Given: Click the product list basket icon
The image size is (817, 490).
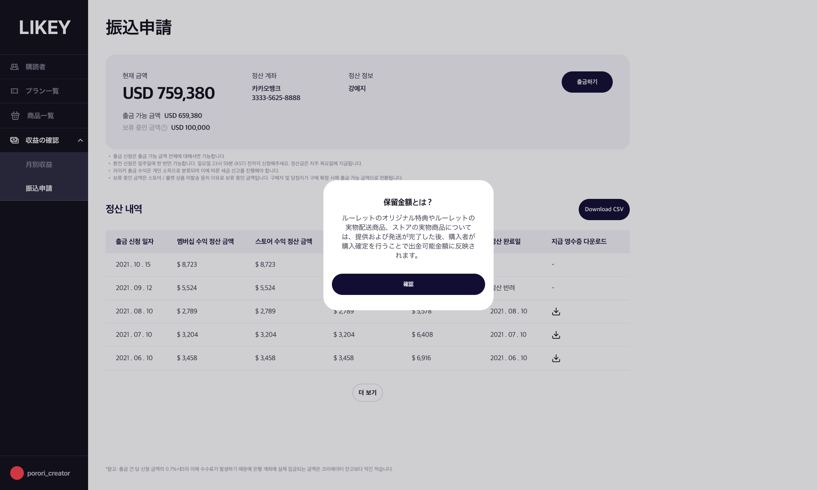Looking at the screenshot, I should pos(15,116).
